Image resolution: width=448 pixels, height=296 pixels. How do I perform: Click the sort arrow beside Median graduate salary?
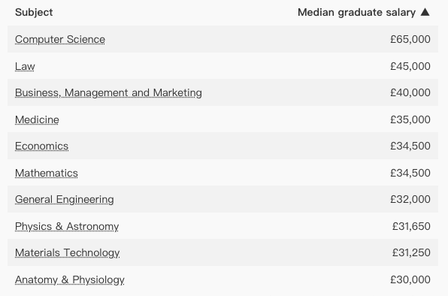pos(425,12)
